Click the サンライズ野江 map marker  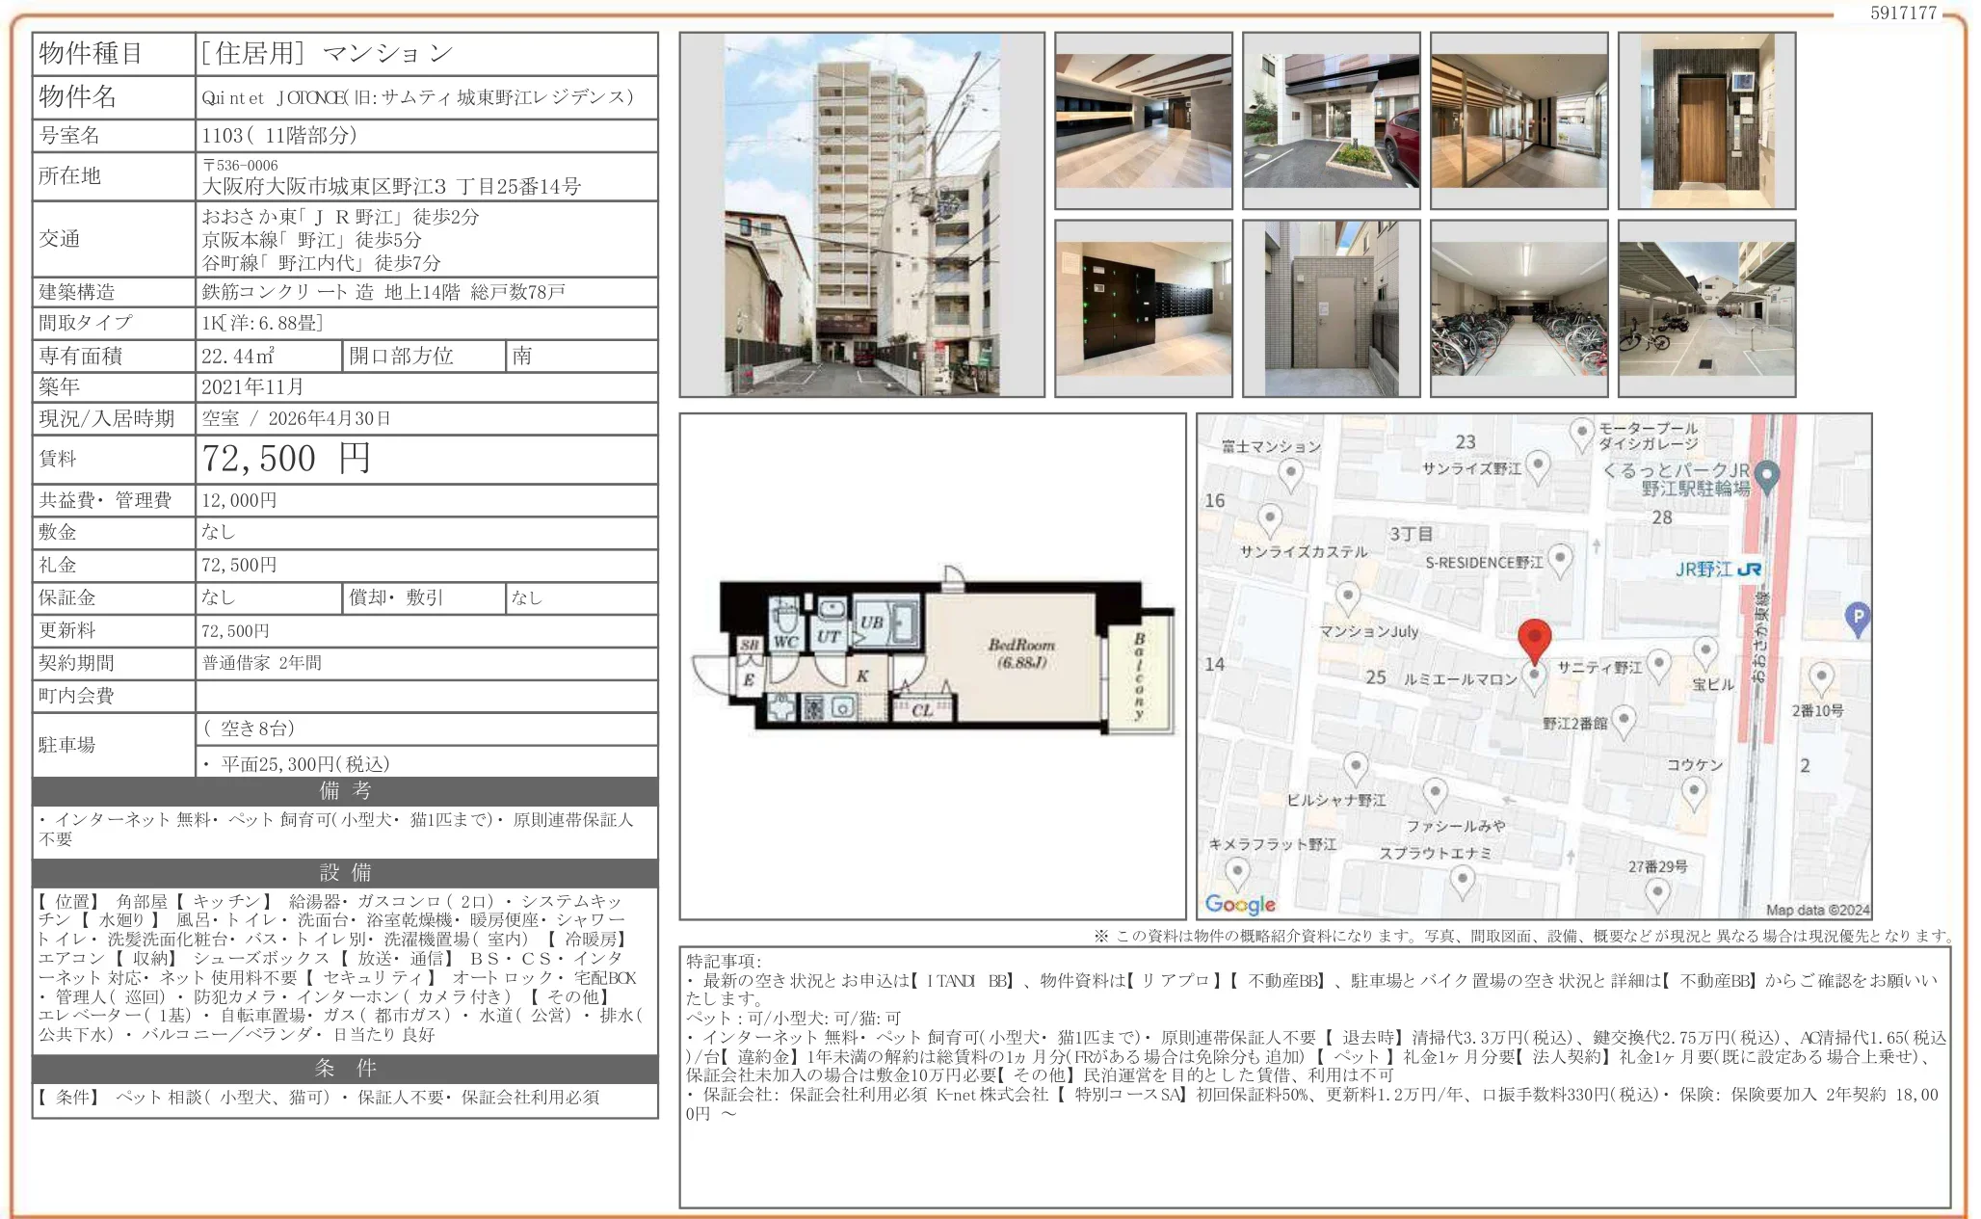[1539, 466]
